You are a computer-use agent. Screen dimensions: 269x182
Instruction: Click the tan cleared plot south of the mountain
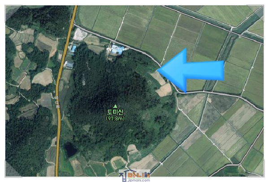click(132, 149)
